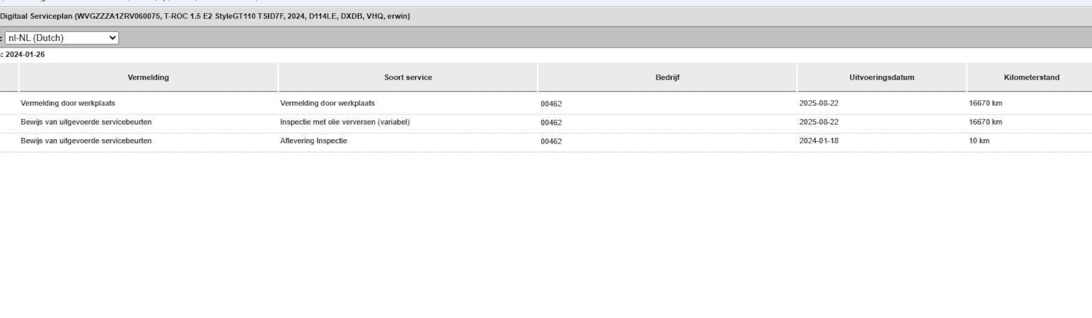The width and height of the screenshot is (1092, 318).
Task: Click Bedrijf 00462 in the Aflevering Inspectie row
Action: [551, 141]
